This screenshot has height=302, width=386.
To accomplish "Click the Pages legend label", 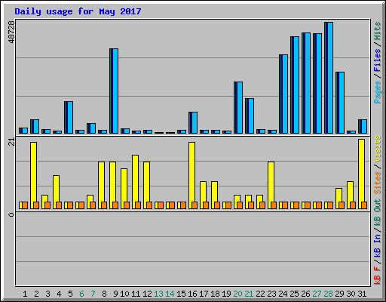I will 378,92.
